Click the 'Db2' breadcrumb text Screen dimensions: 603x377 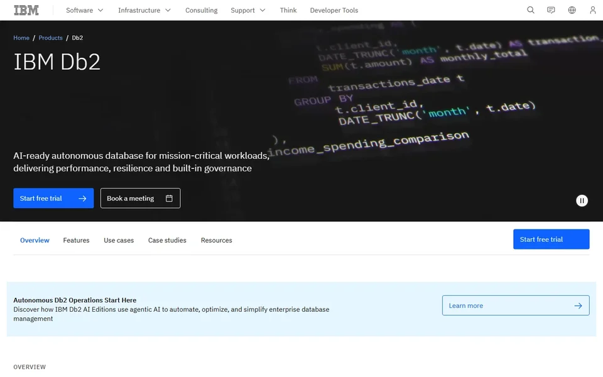coord(77,38)
